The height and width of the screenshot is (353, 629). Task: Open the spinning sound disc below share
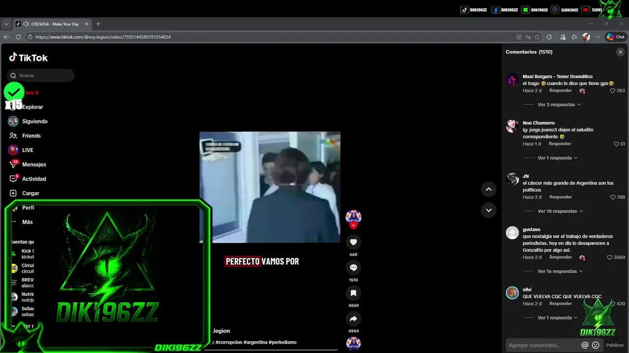[353, 343]
